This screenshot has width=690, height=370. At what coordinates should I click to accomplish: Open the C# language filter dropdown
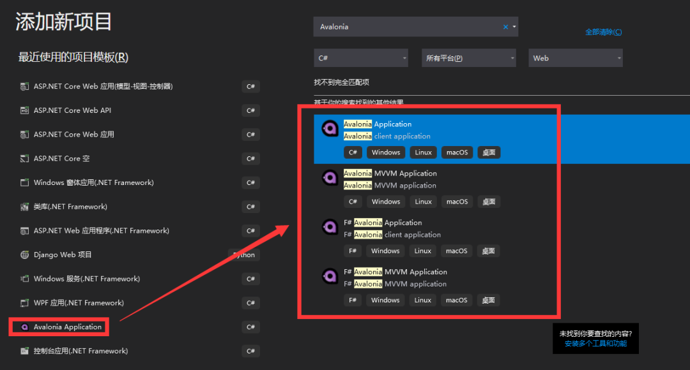tap(361, 58)
